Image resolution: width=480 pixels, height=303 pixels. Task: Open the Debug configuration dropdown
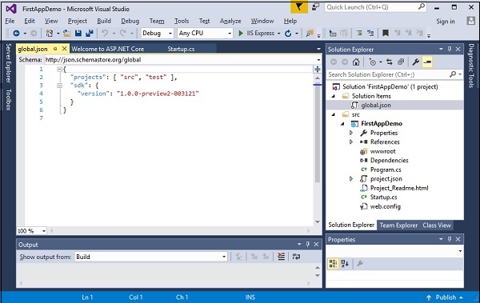pos(158,33)
